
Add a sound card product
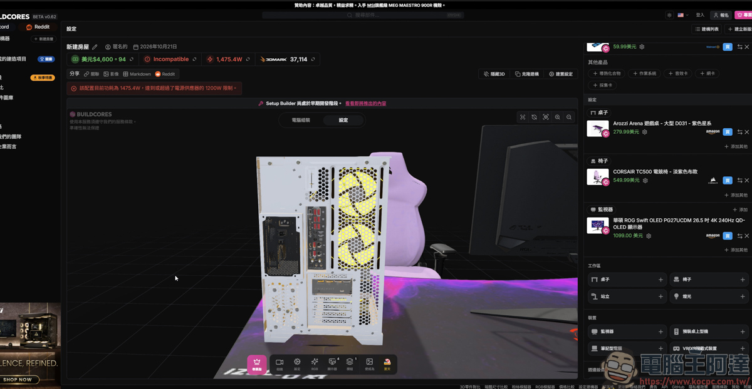coord(677,73)
